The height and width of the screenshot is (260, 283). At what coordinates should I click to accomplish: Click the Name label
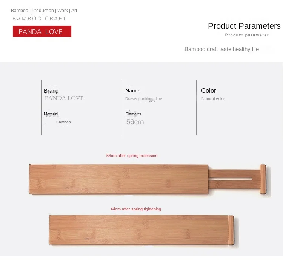pos(132,91)
